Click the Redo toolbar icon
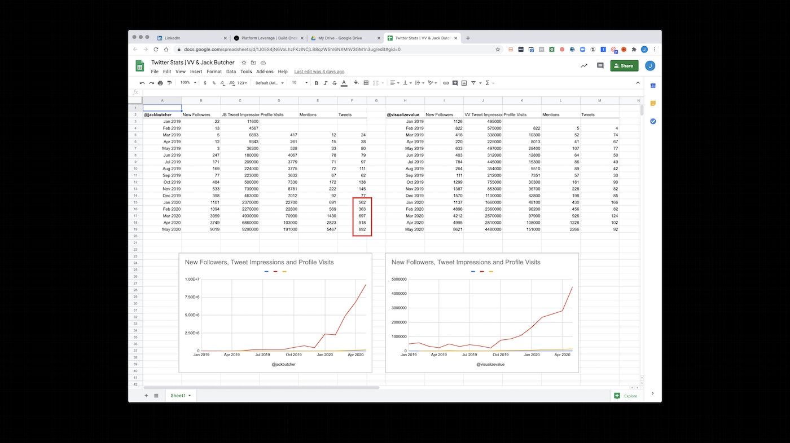790x443 pixels. 151,83
